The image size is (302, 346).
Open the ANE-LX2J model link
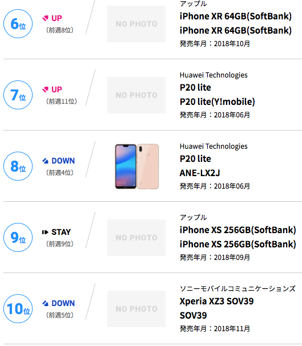[200, 173]
